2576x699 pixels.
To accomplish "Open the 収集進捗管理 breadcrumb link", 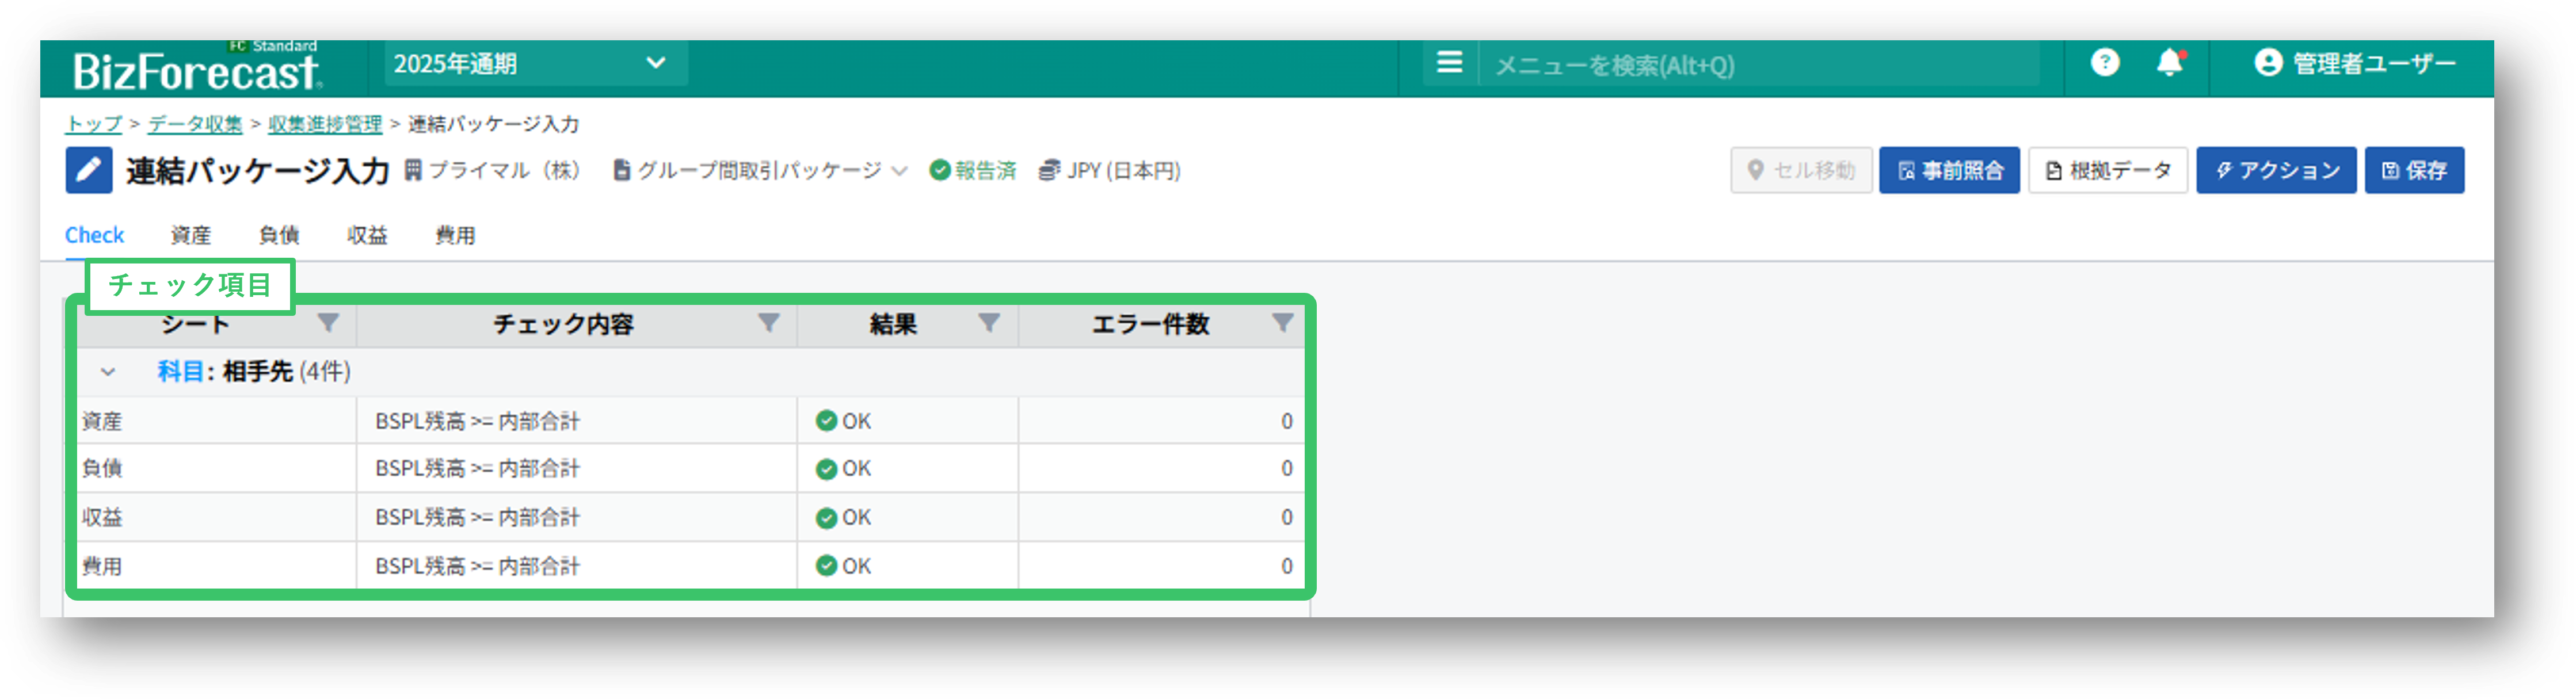I will (325, 124).
